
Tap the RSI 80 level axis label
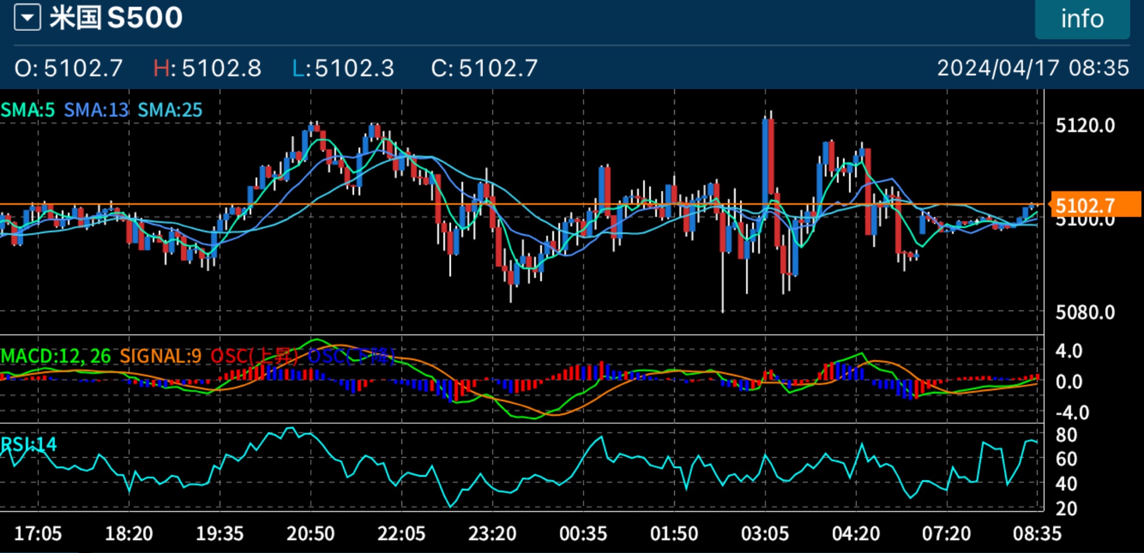(x=1066, y=435)
